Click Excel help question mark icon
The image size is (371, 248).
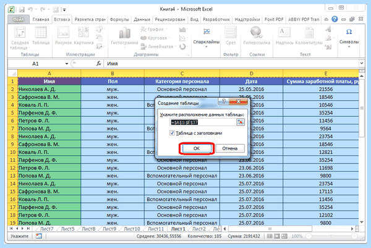pyautogui.click(x=335, y=19)
